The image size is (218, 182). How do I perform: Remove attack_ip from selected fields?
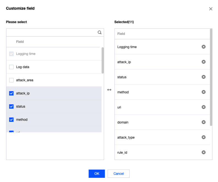pyautogui.click(x=203, y=62)
